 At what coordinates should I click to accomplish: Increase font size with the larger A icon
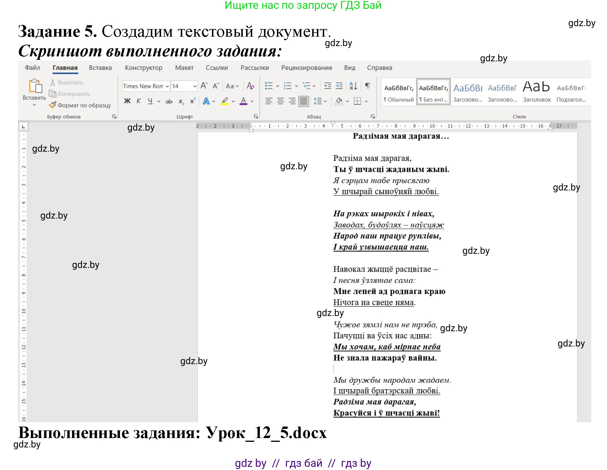click(204, 86)
